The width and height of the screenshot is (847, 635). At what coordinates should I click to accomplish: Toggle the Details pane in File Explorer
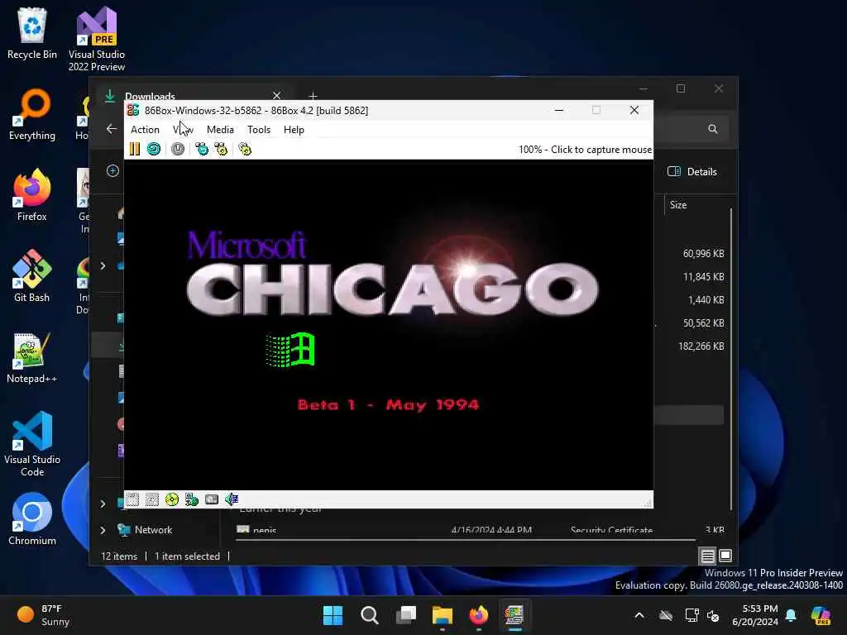tap(692, 172)
